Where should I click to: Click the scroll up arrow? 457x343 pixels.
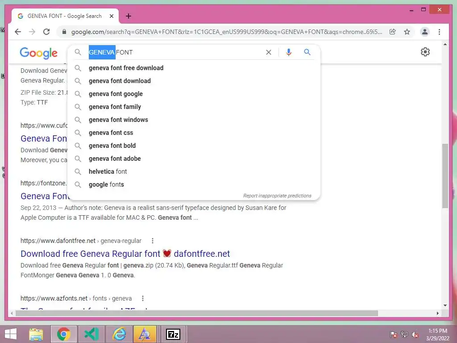[445, 45]
